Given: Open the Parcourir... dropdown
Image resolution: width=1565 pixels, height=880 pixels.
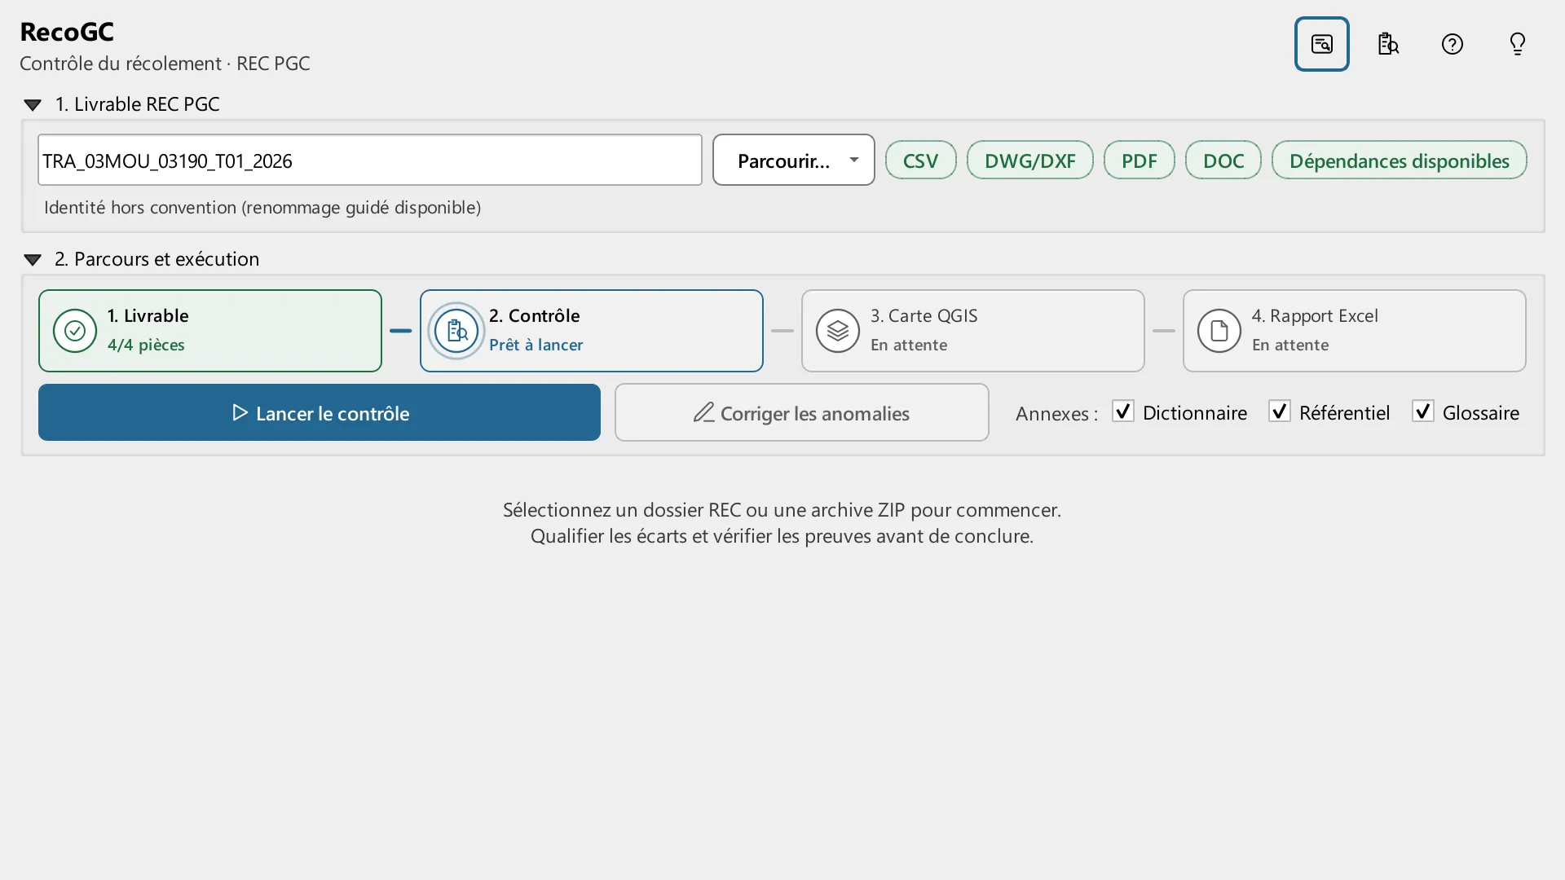Looking at the screenshot, I should pyautogui.click(x=793, y=160).
